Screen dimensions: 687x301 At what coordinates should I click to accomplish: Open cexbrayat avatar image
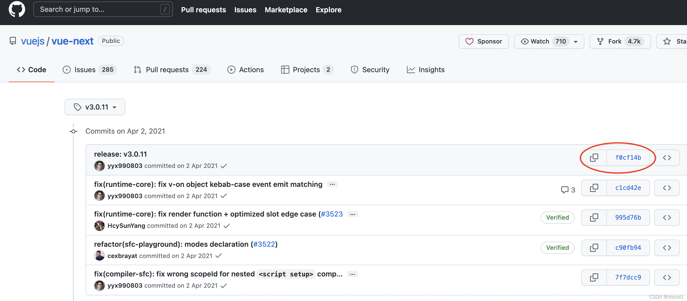point(100,256)
